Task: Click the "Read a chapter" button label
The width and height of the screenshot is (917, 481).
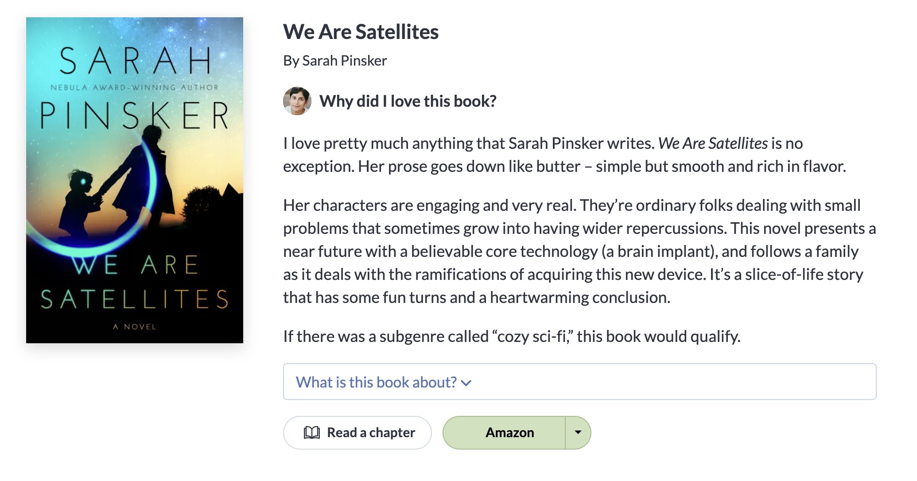Action: 371,433
